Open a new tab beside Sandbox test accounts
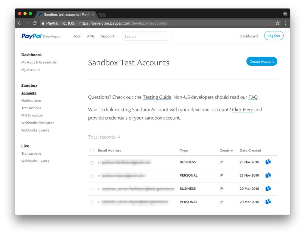Image resolution: width=305 pixels, height=236 pixels. 102,15
